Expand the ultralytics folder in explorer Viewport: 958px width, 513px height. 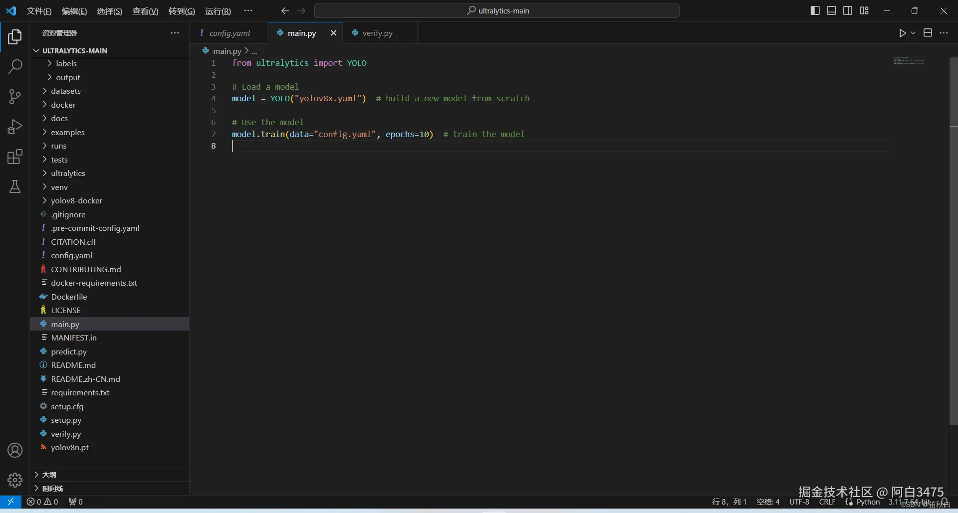68,173
